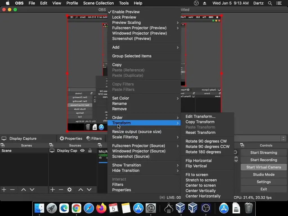288x216 pixels.
Task: Open the Scene Collection menu
Action: 98,3
